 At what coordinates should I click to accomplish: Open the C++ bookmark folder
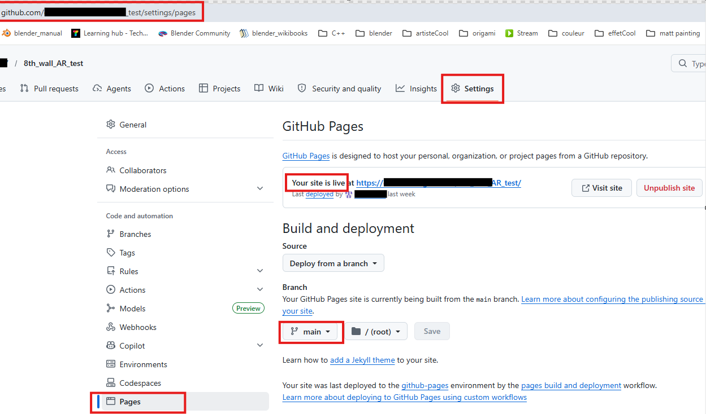tap(332, 33)
